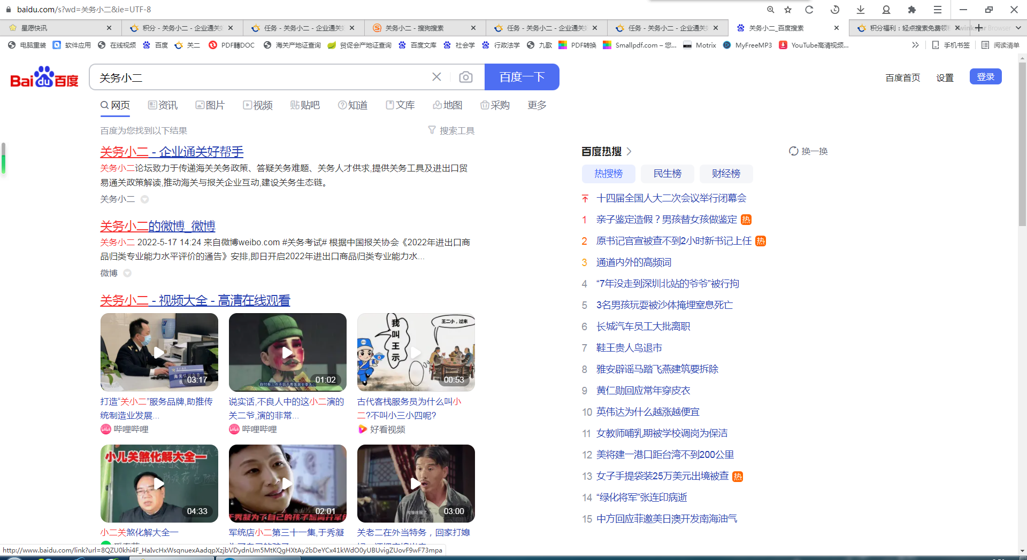
Task: Switch to the 贴吧 search tab
Action: pyautogui.click(x=305, y=105)
